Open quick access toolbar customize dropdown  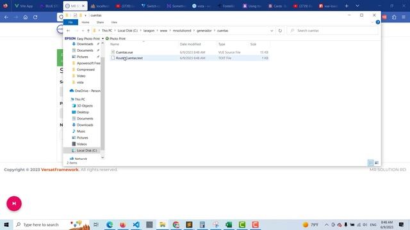click(x=85, y=15)
